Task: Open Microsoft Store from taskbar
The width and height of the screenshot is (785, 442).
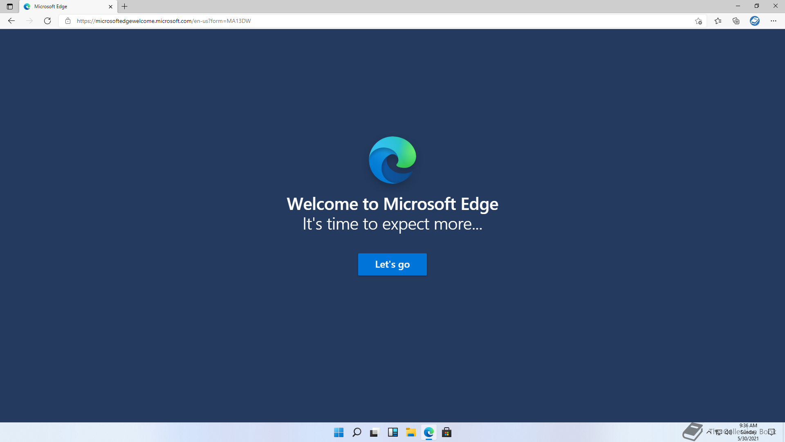Action: pos(446,432)
